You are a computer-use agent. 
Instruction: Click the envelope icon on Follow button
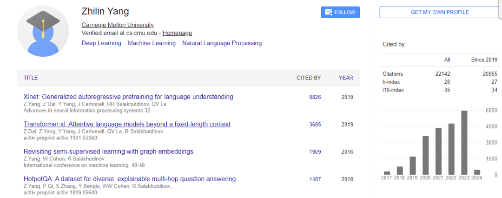point(329,13)
